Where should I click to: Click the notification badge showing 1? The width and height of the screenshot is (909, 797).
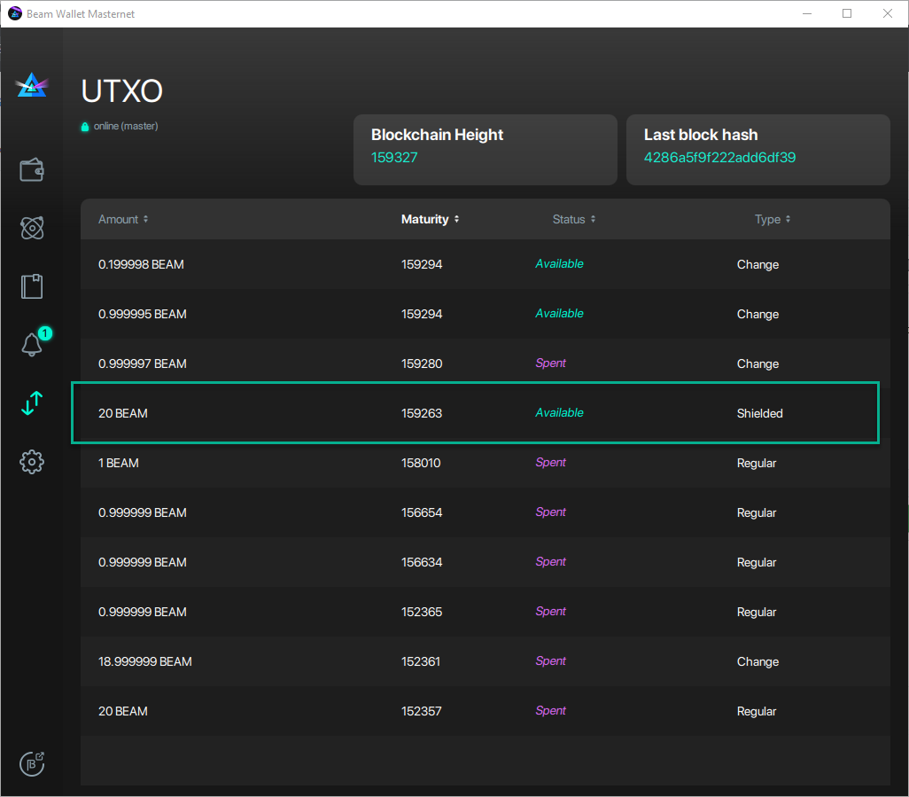(x=44, y=333)
